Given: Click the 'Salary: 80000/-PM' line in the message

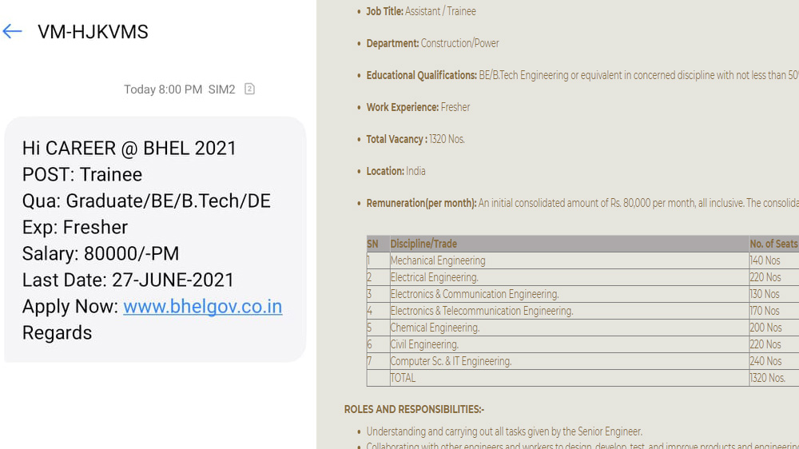Looking at the screenshot, I should (x=101, y=254).
